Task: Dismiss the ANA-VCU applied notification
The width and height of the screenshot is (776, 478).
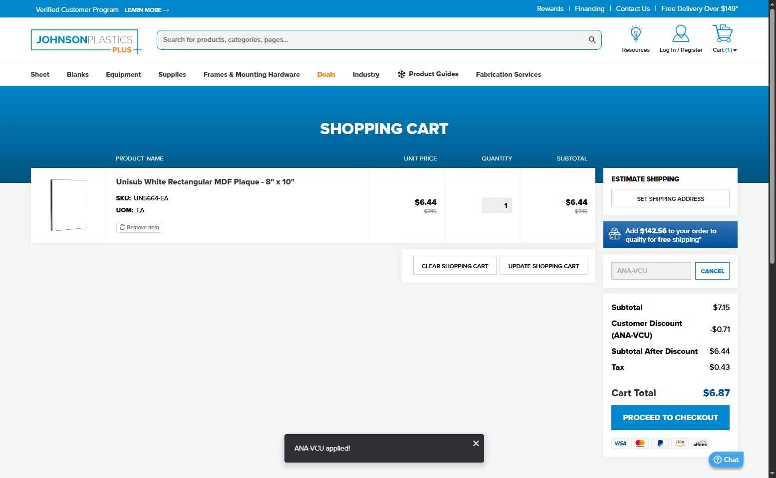Action: [x=476, y=443]
